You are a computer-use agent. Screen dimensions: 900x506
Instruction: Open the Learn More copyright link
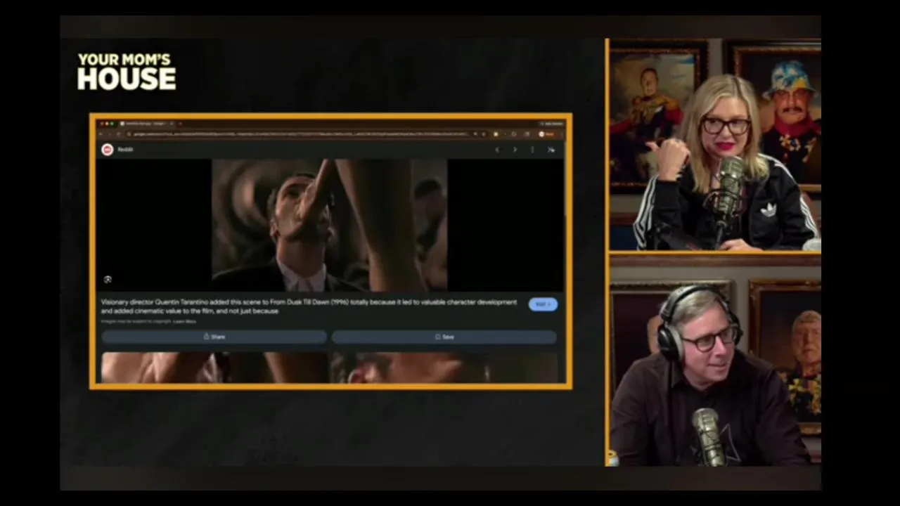pyautogui.click(x=185, y=321)
